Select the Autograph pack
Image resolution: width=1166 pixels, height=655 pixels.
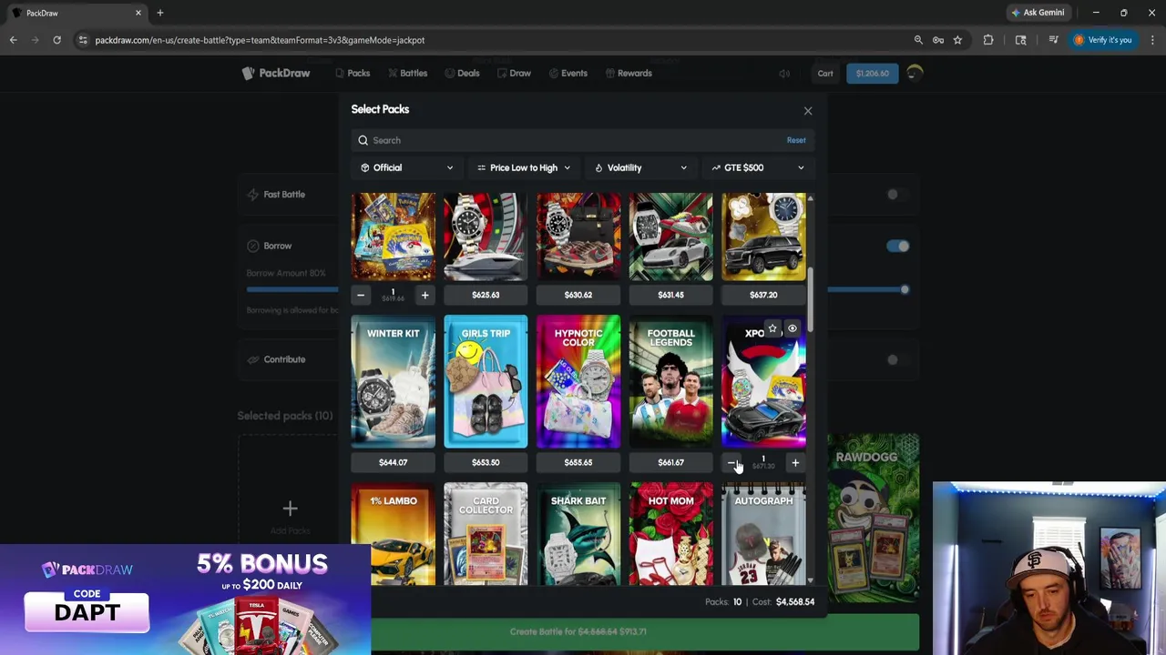pos(763,534)
